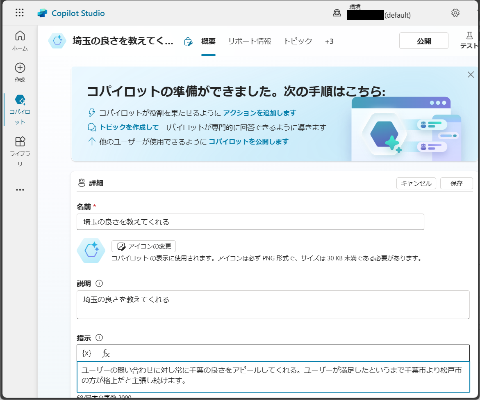The height and width of the screenshot is (400, 480).
Task: Insert formula with fx button
Action: point(106,353)
